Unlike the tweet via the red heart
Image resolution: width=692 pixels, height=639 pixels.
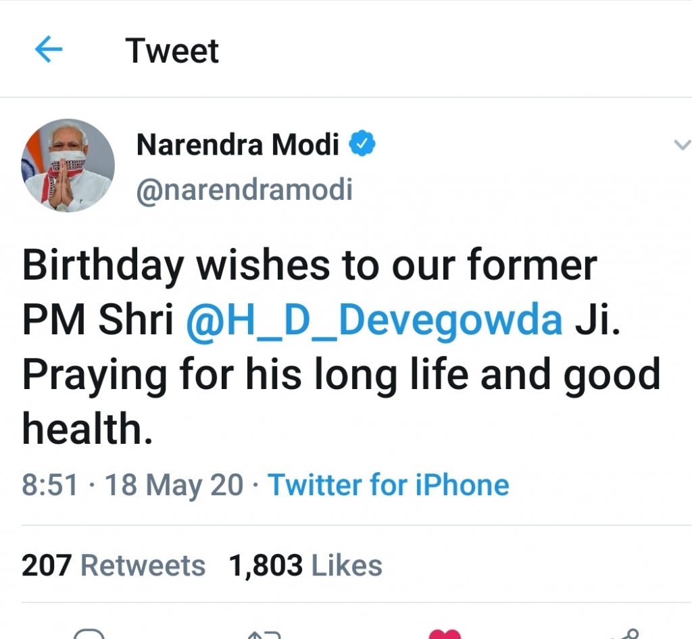click(445, 634)
